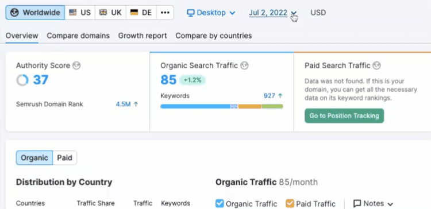Select the US flag database
This screenshot has width=431, height=209.
point(80,13)
